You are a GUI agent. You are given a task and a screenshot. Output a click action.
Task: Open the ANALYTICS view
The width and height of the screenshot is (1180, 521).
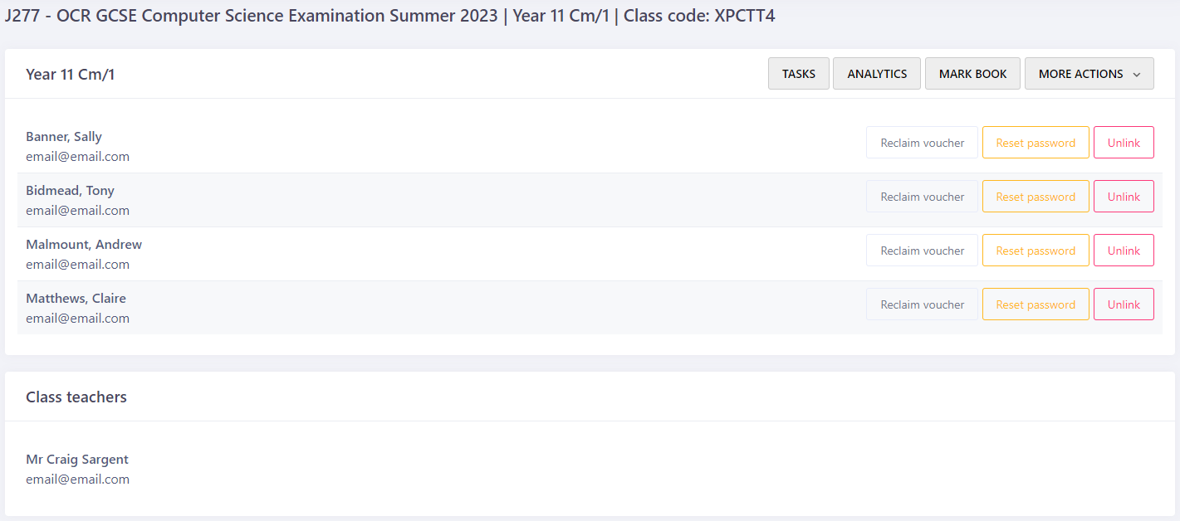click(876, 74)
